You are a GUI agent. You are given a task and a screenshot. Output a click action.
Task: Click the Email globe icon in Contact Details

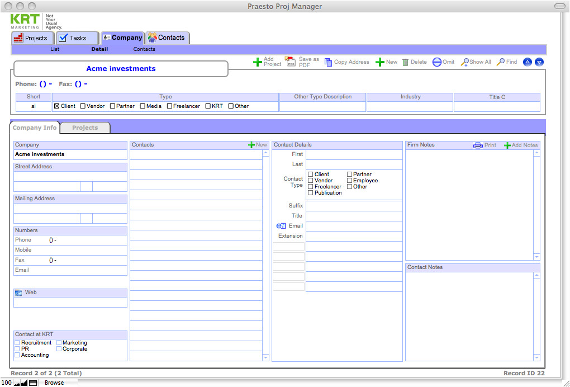[279, 226]
